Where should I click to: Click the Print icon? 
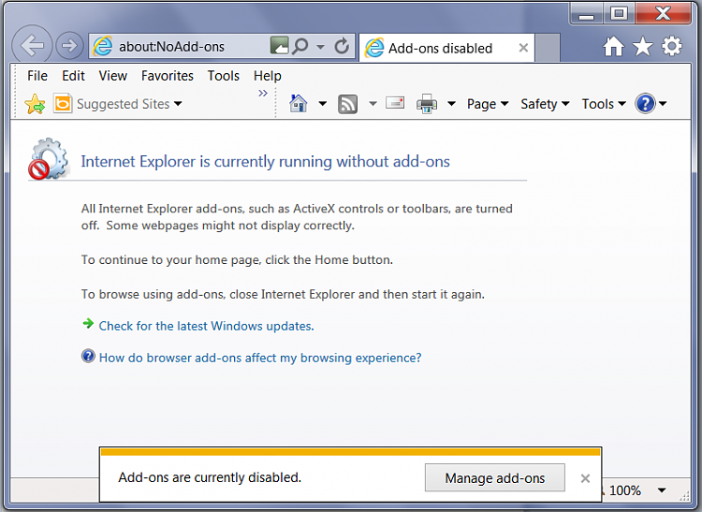427,103
